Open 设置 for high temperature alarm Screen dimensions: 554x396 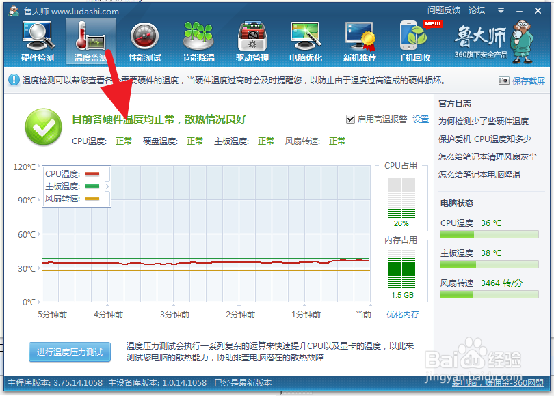pyautogui.click(x=421, y=119)
